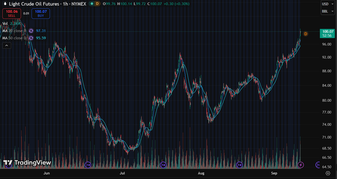Open chart settings hexagon gear icon
Viewport: 337px width, 179px height.
pyautogui.click(x=328, y=173)
